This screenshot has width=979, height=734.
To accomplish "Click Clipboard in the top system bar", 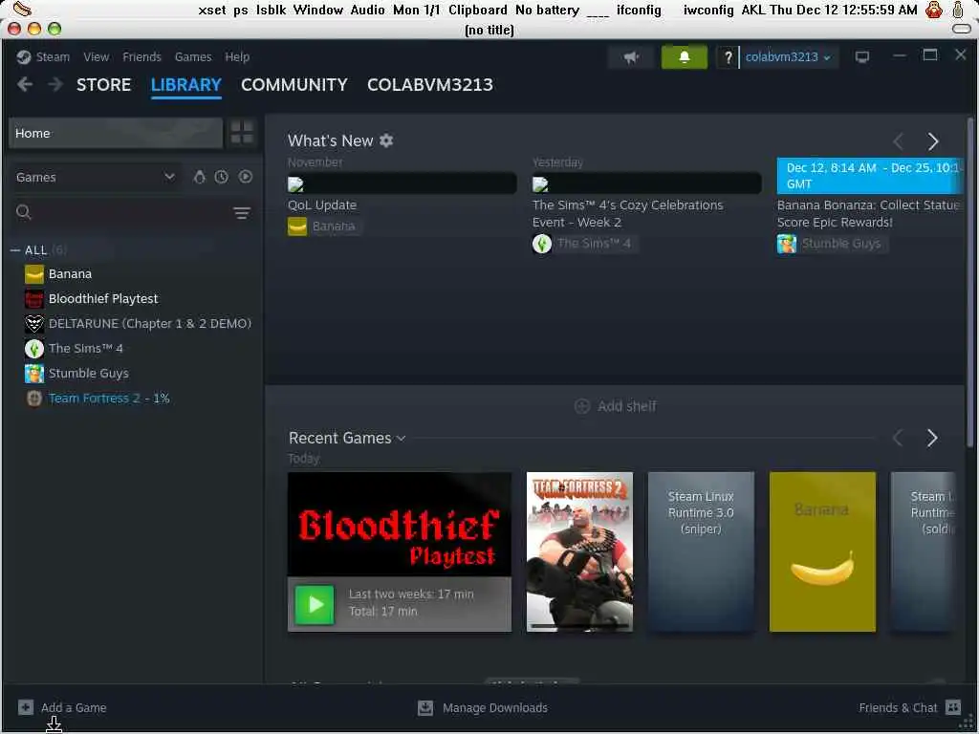I will pyautogui.click(x=478, y=10).
